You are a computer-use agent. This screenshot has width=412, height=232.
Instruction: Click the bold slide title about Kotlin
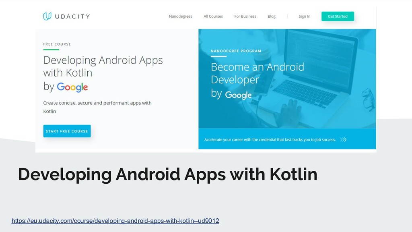tap(168, 174)
